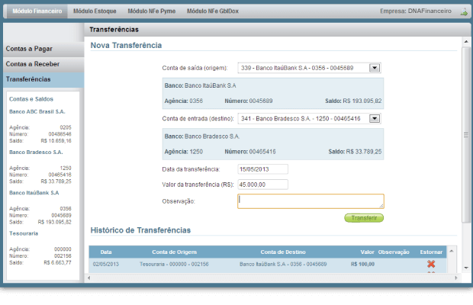Click the Saldo R$ 33.789,25 in destination box

click(355, 152)
